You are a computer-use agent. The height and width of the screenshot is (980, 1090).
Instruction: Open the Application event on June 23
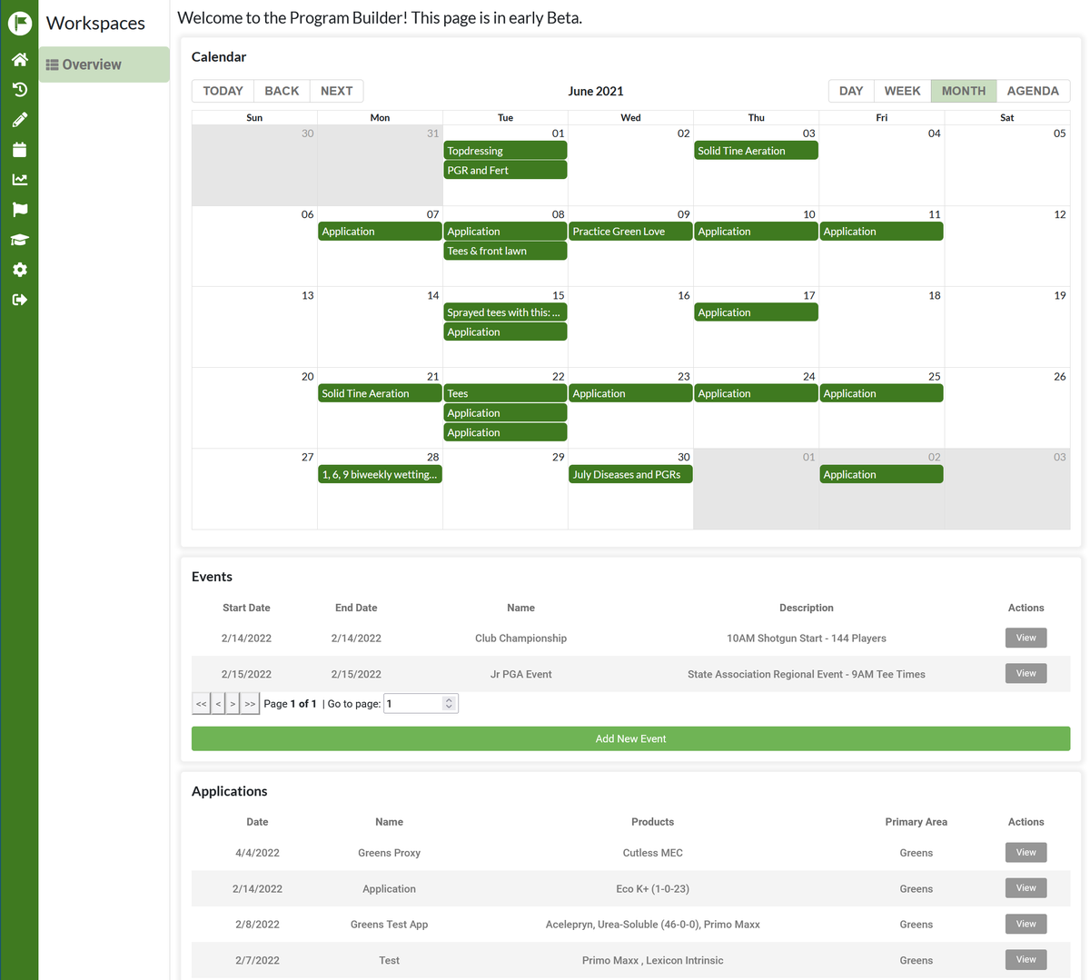click(630, 393)
